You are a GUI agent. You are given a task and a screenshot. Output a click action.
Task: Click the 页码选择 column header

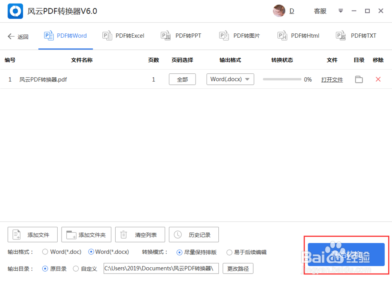182,60
